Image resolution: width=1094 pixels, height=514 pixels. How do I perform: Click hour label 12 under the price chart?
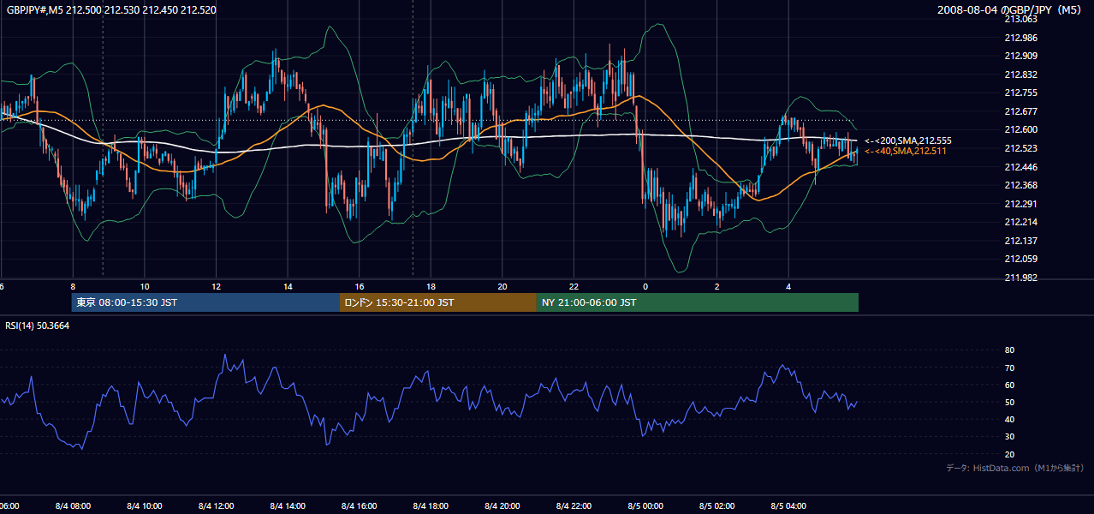coord(217,287)
